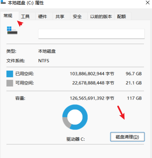
Task: Close the properties dialog window
Action: [x=148, y=3]
